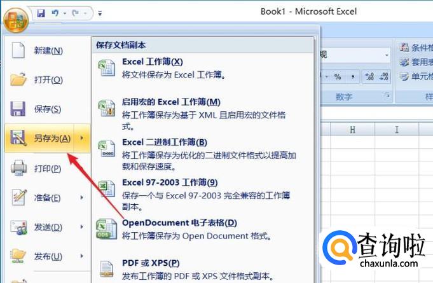Increase decimal places in the 数字 group
The width and height of the screenshot is (433, 283).
point(370,76)
